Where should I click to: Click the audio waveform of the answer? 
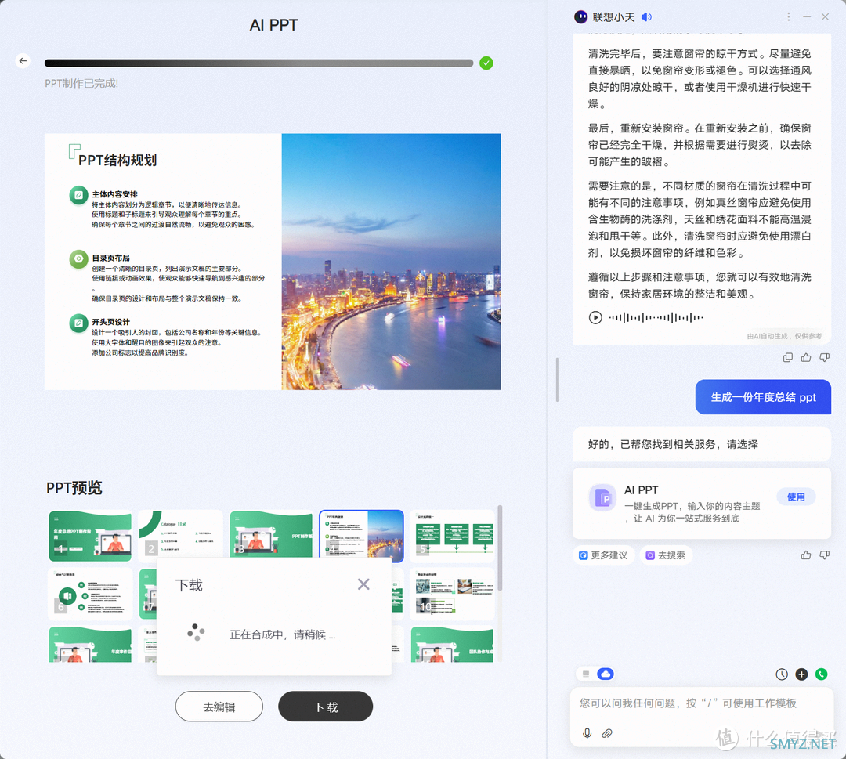(x=656, y=318)
